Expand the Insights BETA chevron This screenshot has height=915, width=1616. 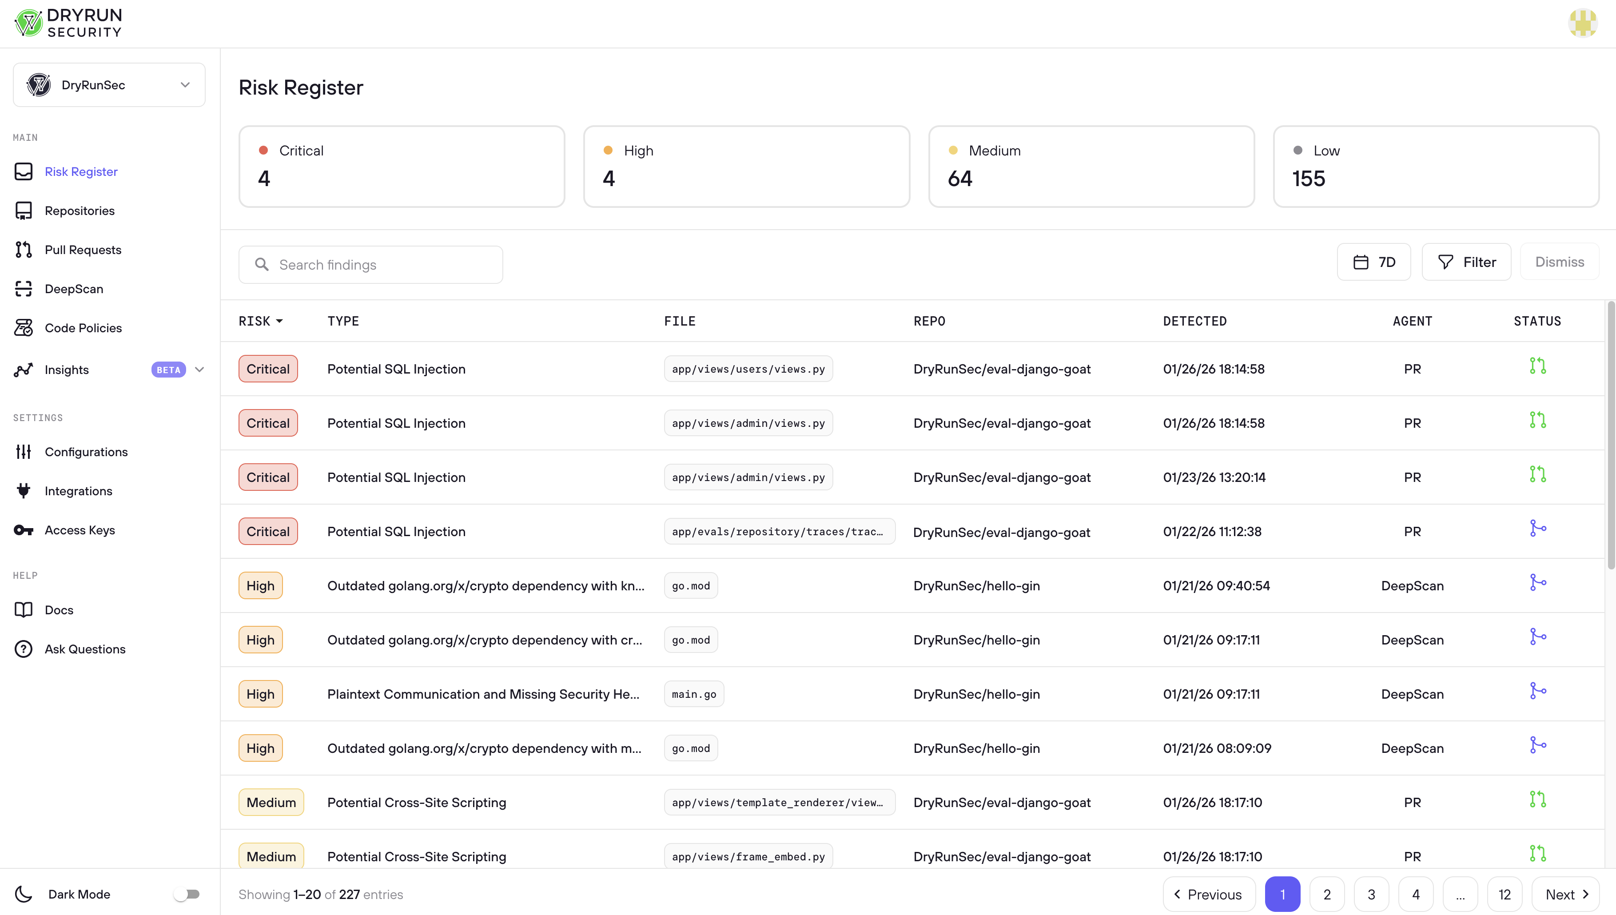tap(200, 370)
